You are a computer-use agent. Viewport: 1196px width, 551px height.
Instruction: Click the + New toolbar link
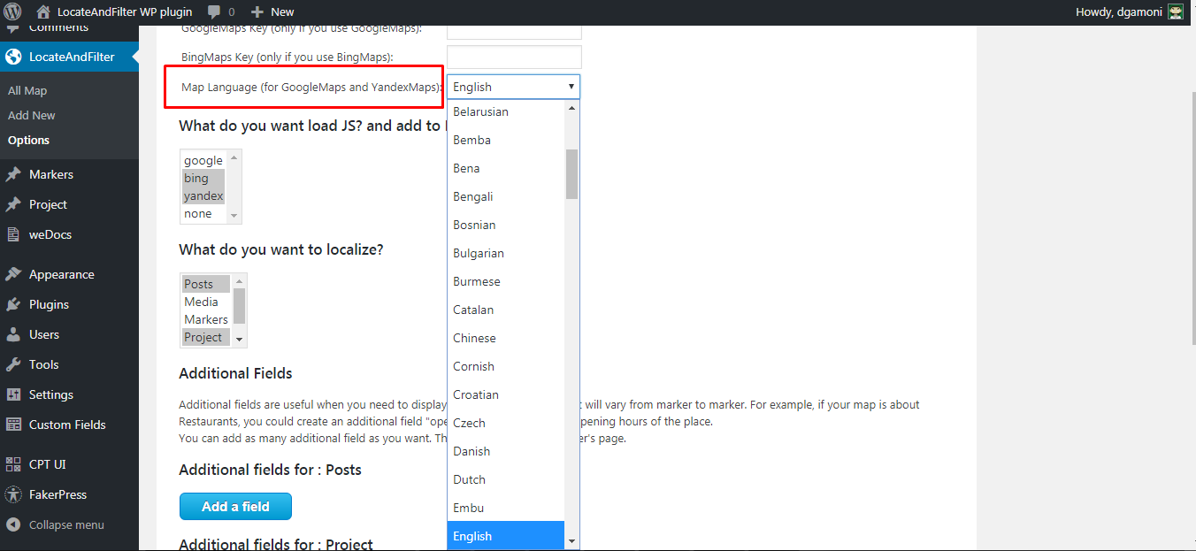pos(272,12)
